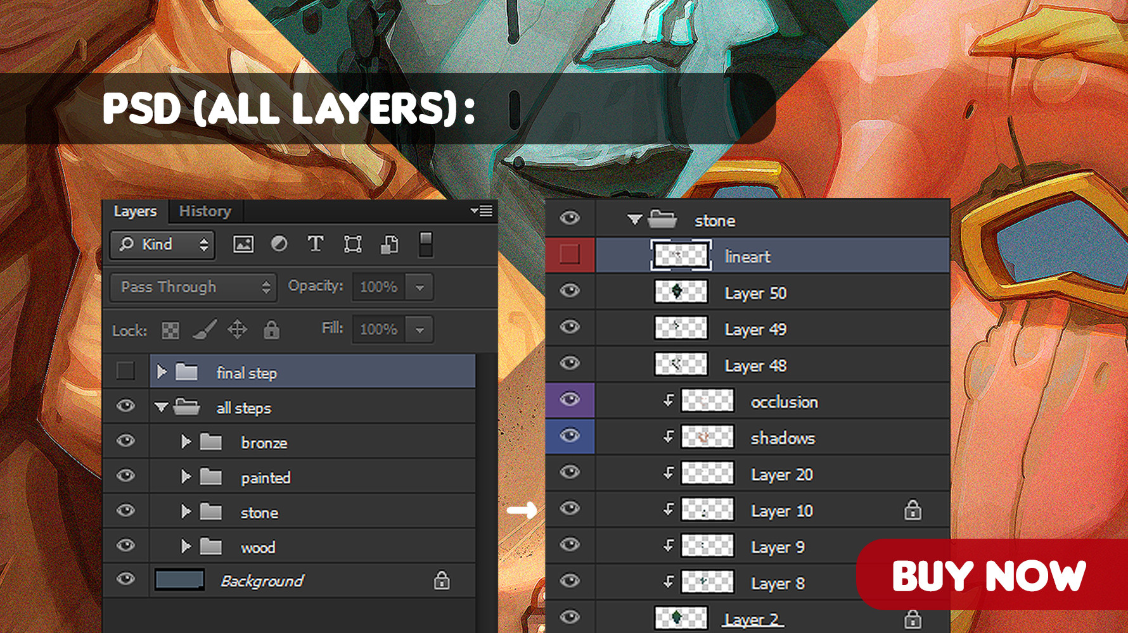Click clipping mask arrow on occlusion layer
Viewport: 1128px width, 633px height.
[669, 400]
